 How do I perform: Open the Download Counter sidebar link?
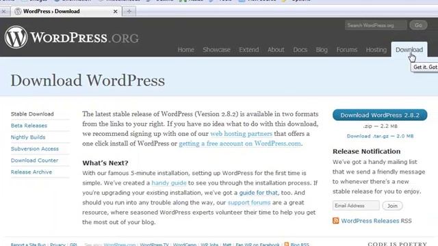point(34,161)
